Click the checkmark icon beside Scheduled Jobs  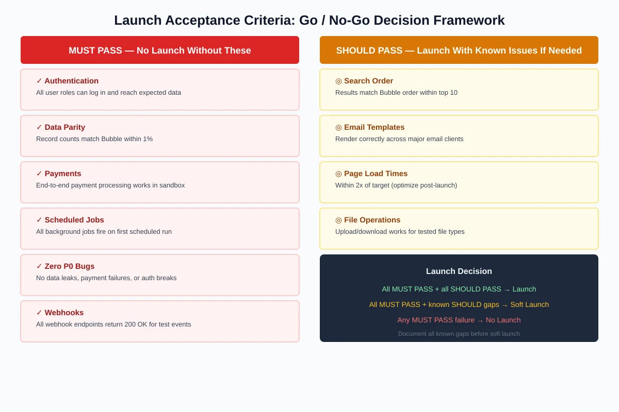click(x=39, y=220)
